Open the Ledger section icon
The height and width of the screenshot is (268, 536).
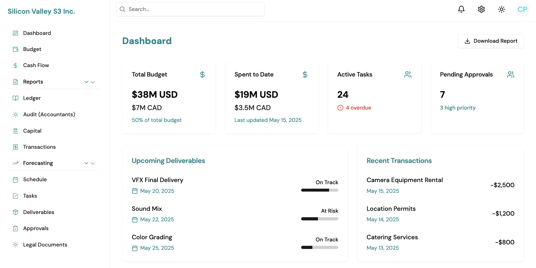(x=15, y=98)
